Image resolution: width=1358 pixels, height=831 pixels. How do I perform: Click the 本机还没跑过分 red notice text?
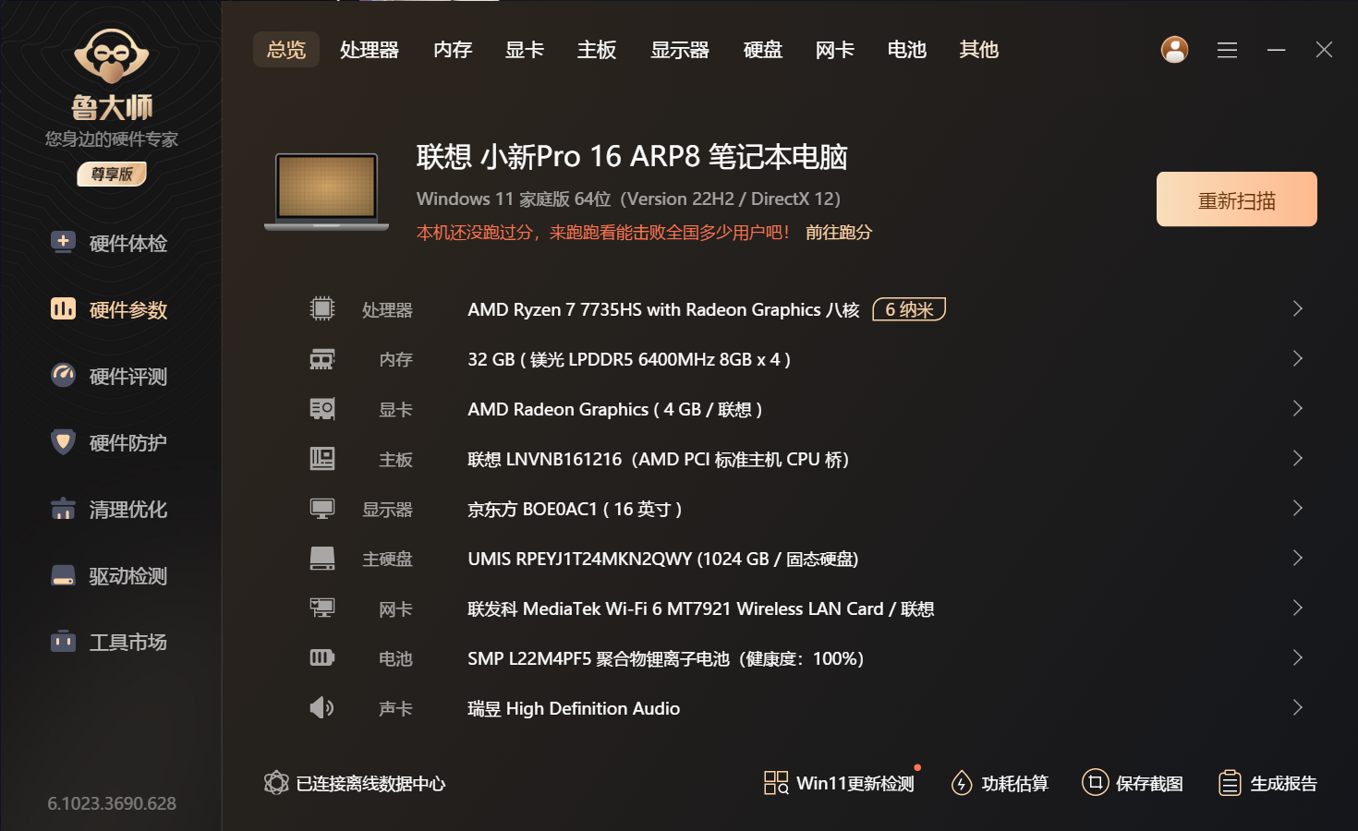604,233
